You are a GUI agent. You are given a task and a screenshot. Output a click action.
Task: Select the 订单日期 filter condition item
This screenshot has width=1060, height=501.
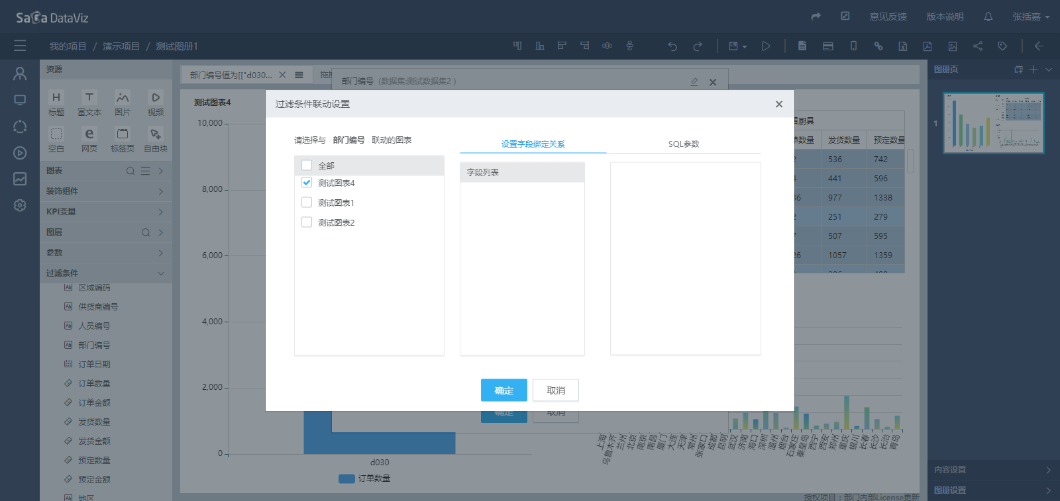[94, 364]
